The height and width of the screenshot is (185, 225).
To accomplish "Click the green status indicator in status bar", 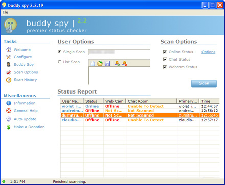I will point(4,181).
